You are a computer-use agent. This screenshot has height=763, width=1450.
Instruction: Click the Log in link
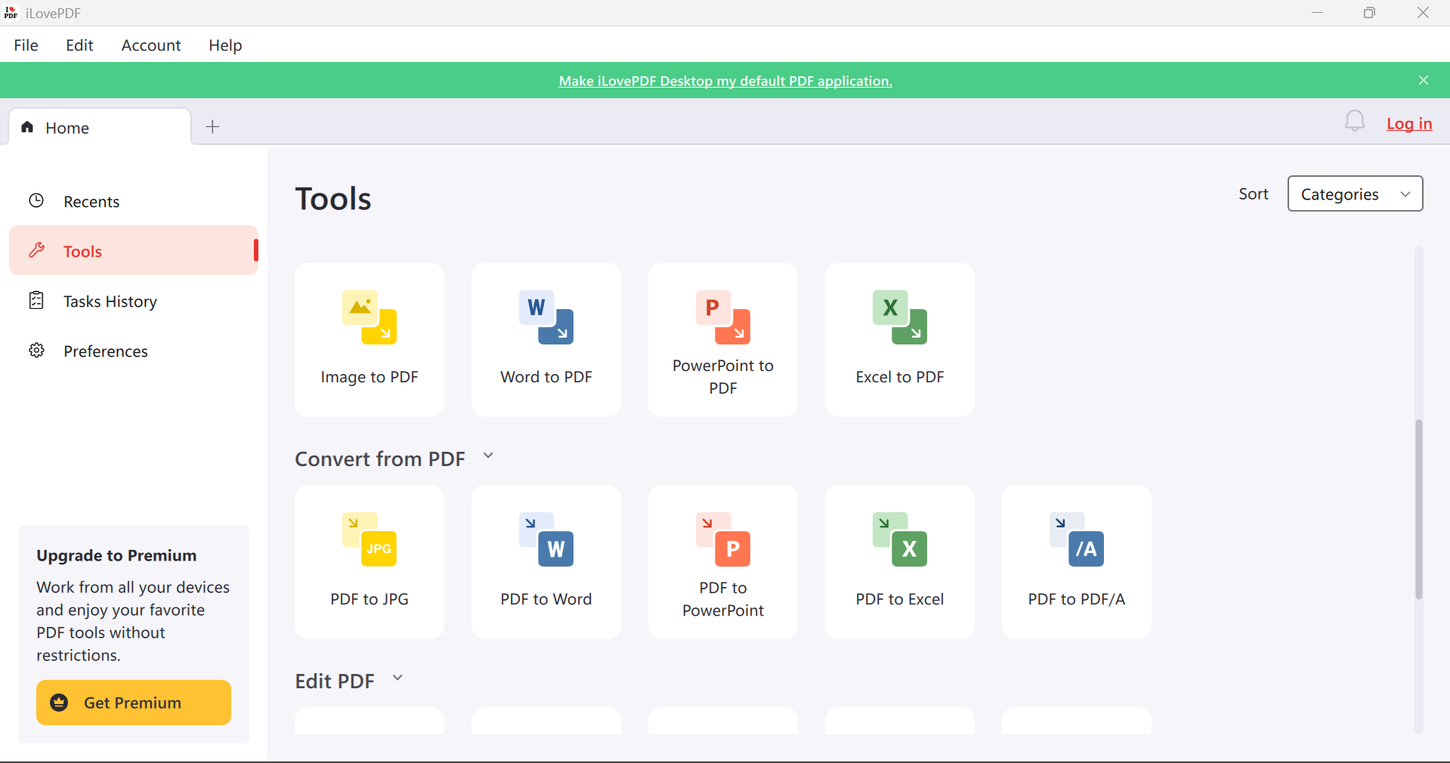[1409, 124]
